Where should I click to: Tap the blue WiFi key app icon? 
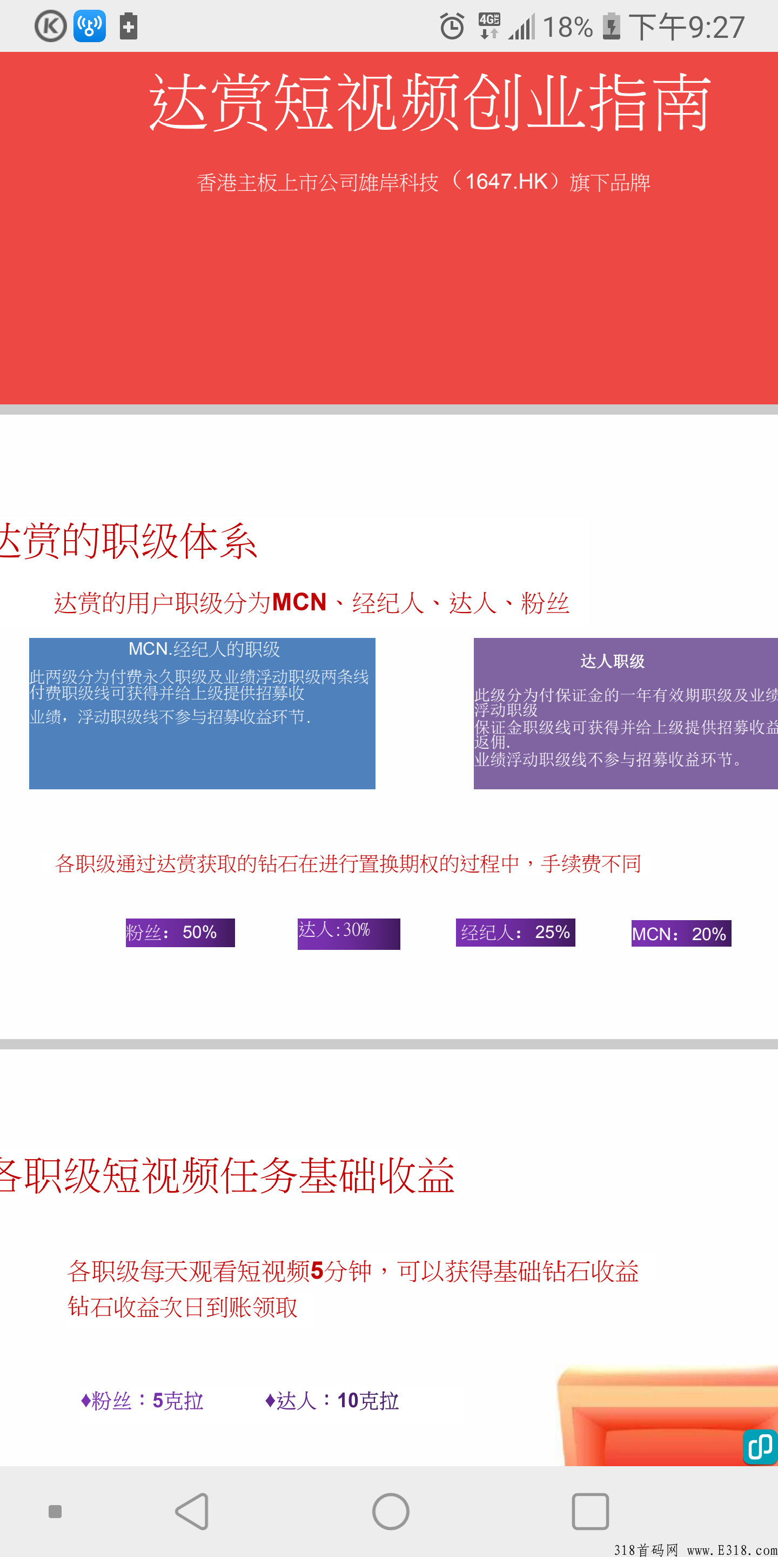[x=89, y=26]
